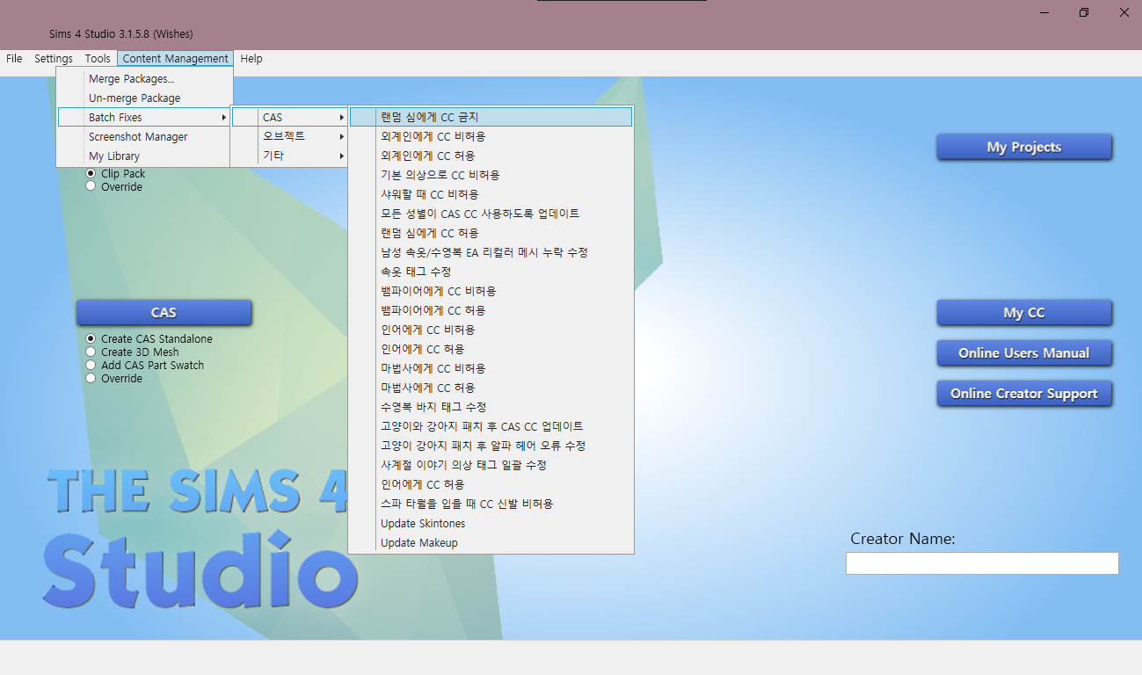The image size is (1142, 675).
Task: Minimize the Sims 4 Studio window
Action: (x=1044, y=12)
